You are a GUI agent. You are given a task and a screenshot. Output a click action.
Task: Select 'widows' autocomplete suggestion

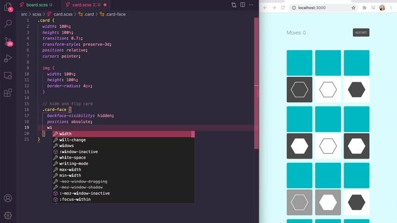pyautogui.click(x=123, y=146)
